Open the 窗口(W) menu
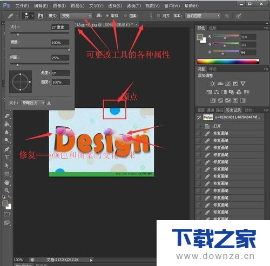The width and height of the screenshot is (270, 266). click(172, 6)
